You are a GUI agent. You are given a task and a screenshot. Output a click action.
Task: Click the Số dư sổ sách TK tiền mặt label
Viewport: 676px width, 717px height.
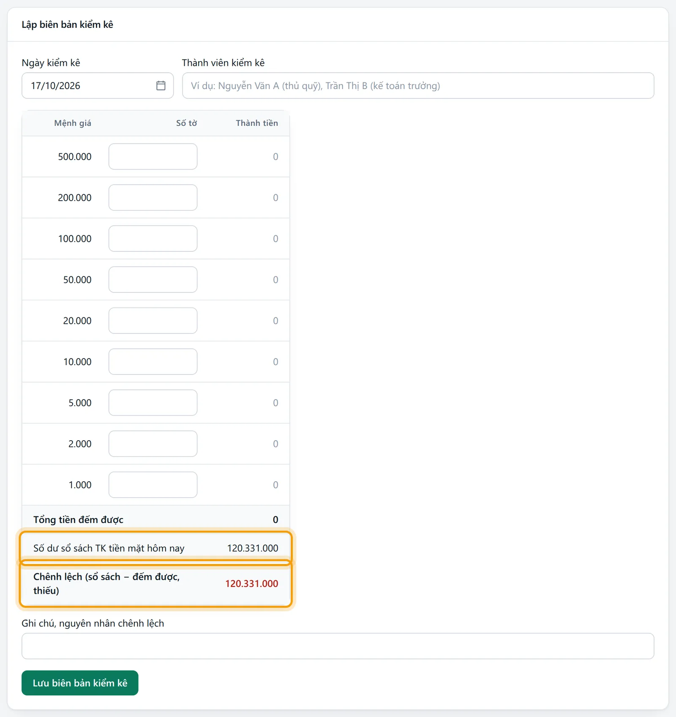tap(109, 548)
